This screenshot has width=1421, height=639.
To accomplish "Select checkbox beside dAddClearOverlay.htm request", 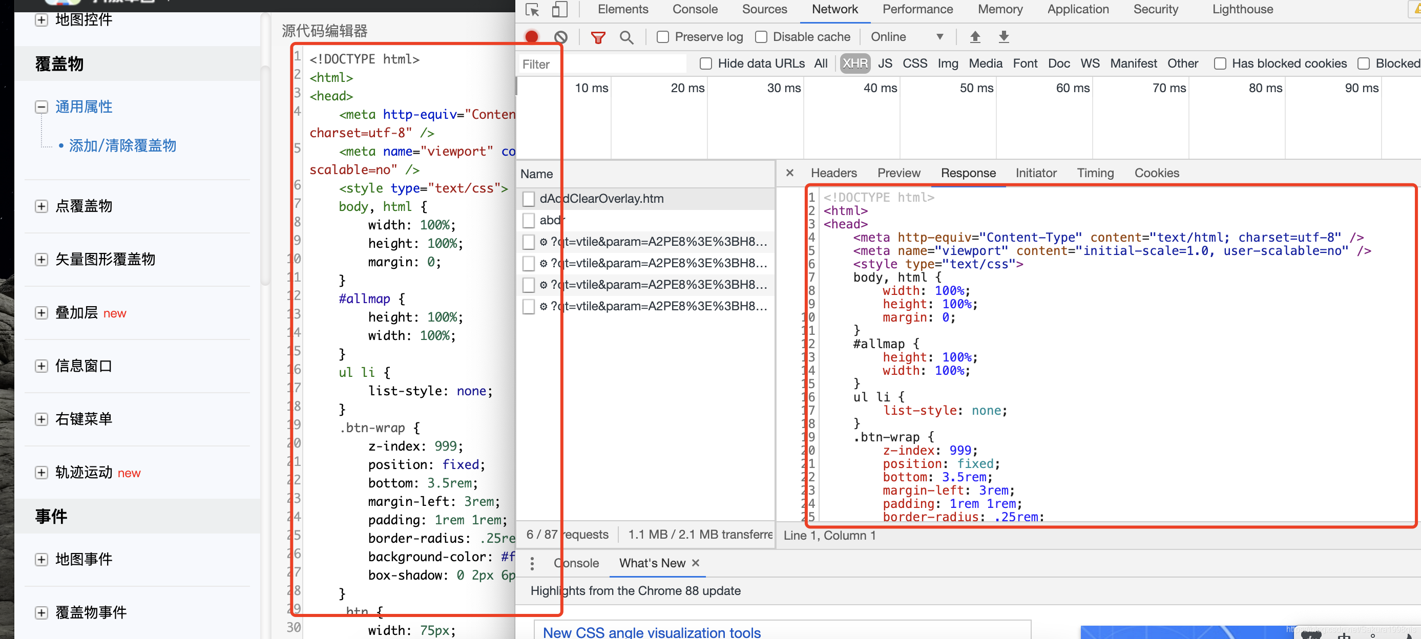I will (x=529, y=199).
